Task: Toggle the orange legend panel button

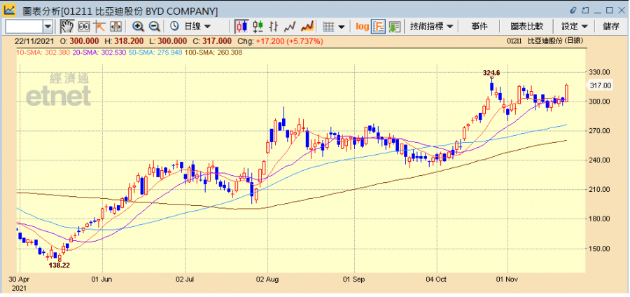Action: click(379, 26)
